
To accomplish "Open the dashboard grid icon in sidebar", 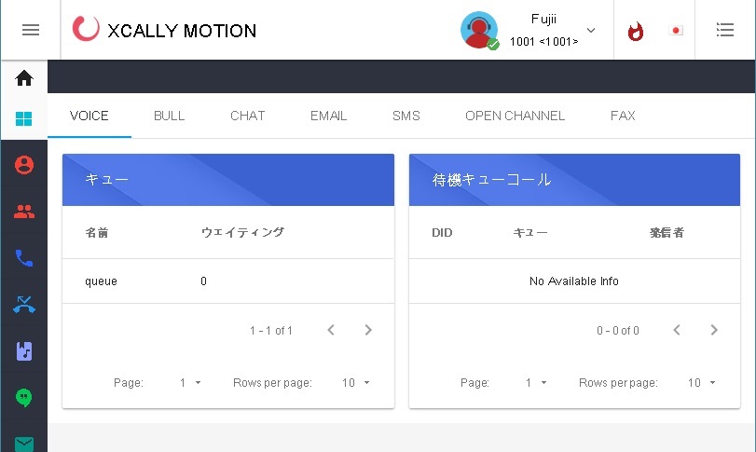I will tap(24, 119).
